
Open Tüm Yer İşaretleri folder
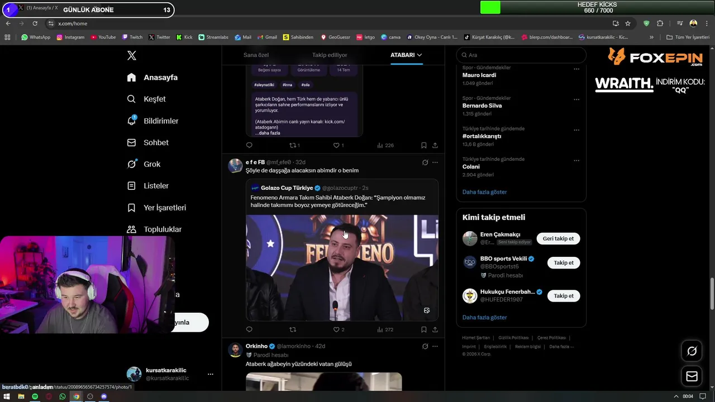click(x=688, y=37)
